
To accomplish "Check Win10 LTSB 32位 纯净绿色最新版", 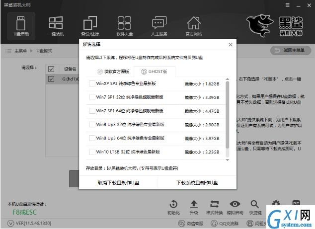I will pyautogui.click(x=92, y=152).
